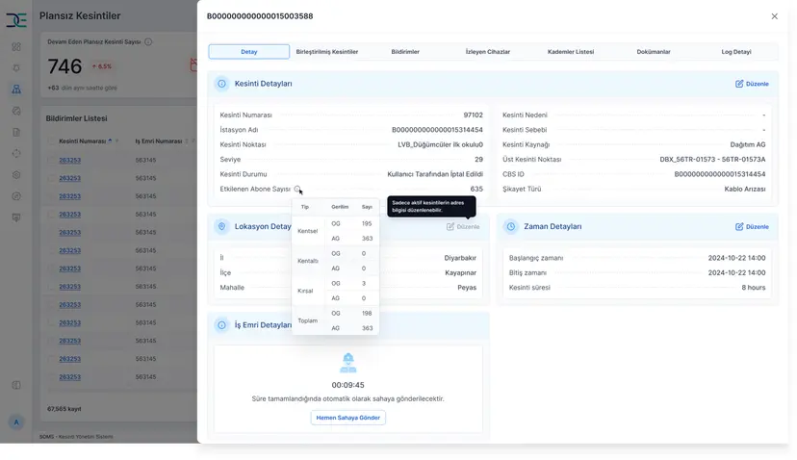Image resolution: width=797 pixels, height=460 pixels.
Task: Toggle the select-all checkbox in Bildirimler Listesi header
Action: coord(50,141)
